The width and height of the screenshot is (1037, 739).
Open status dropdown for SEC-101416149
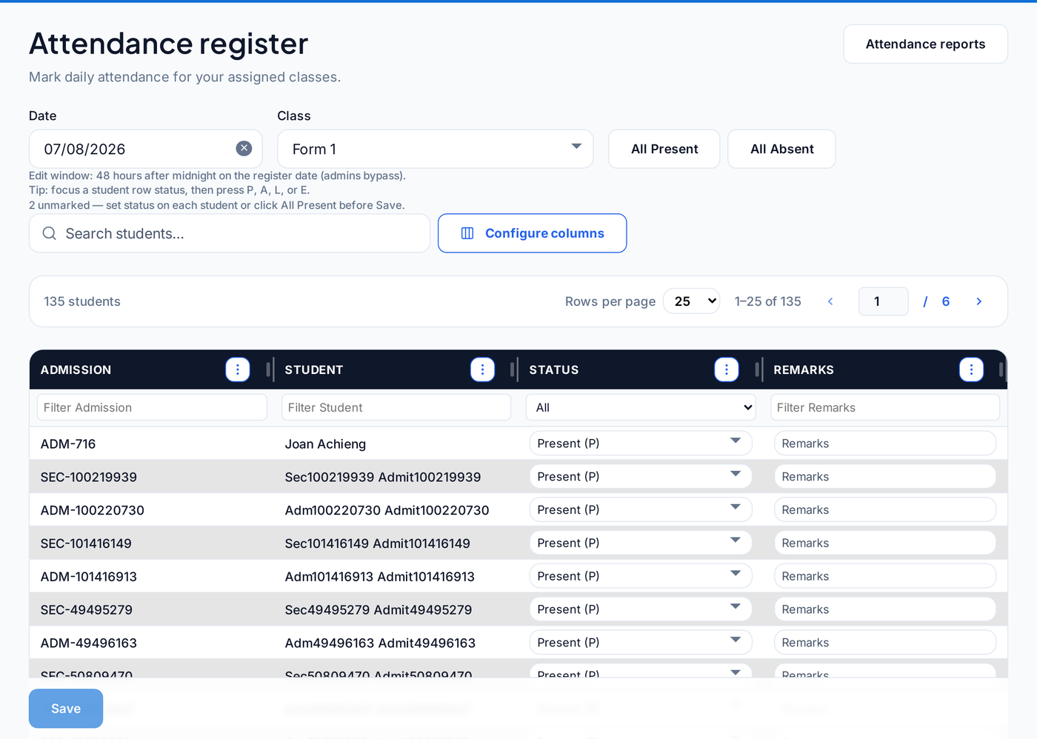641,543
